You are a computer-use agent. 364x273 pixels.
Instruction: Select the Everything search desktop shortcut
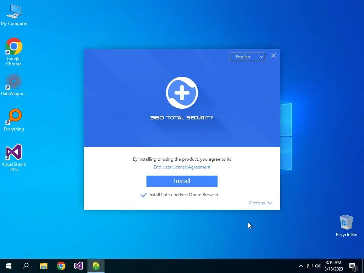pos(14,120)
